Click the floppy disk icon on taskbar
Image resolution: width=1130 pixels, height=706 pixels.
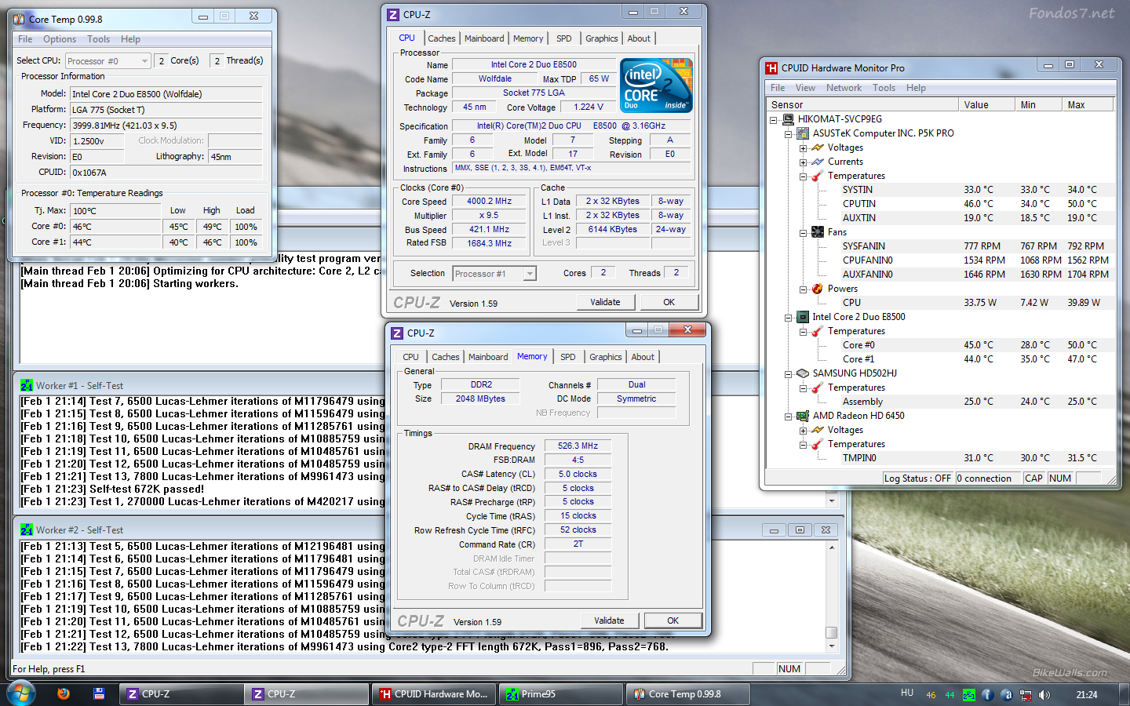point(99,694)
